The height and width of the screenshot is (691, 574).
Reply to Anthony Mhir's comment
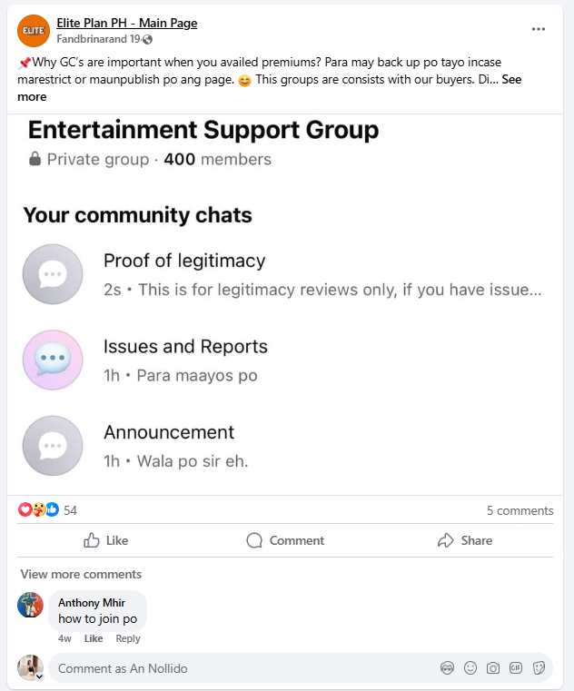click(x=128, y=638)
